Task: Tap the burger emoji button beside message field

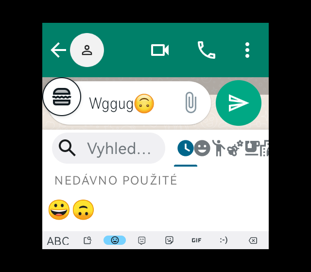Action: [62, 97]
